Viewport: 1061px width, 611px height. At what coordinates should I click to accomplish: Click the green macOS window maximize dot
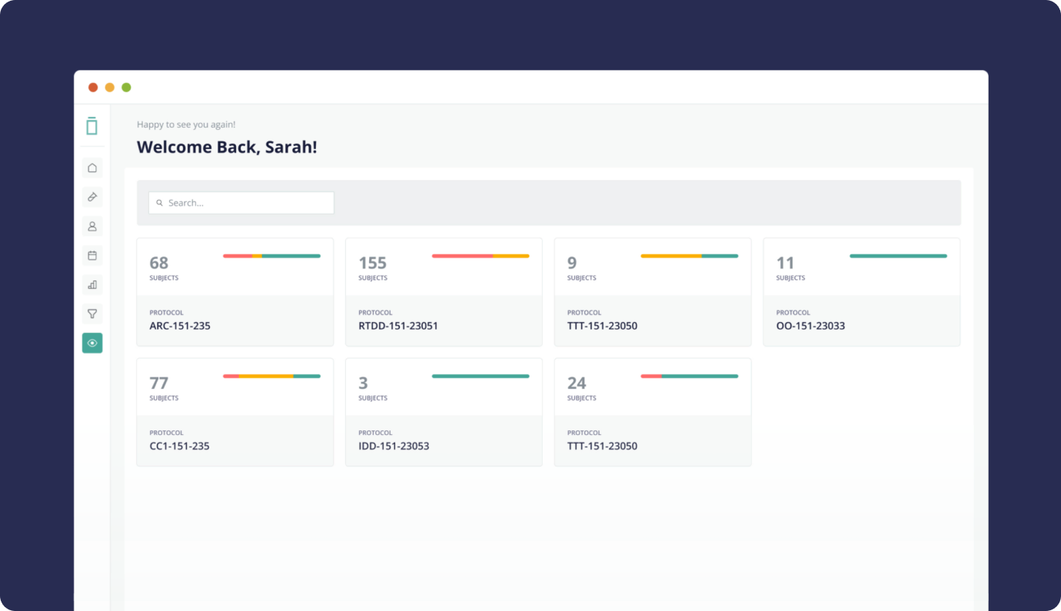pyautogui.click(x=126, y=88)
